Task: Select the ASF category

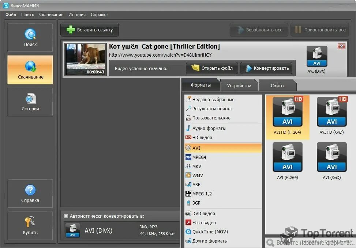Action: point(223,184)
